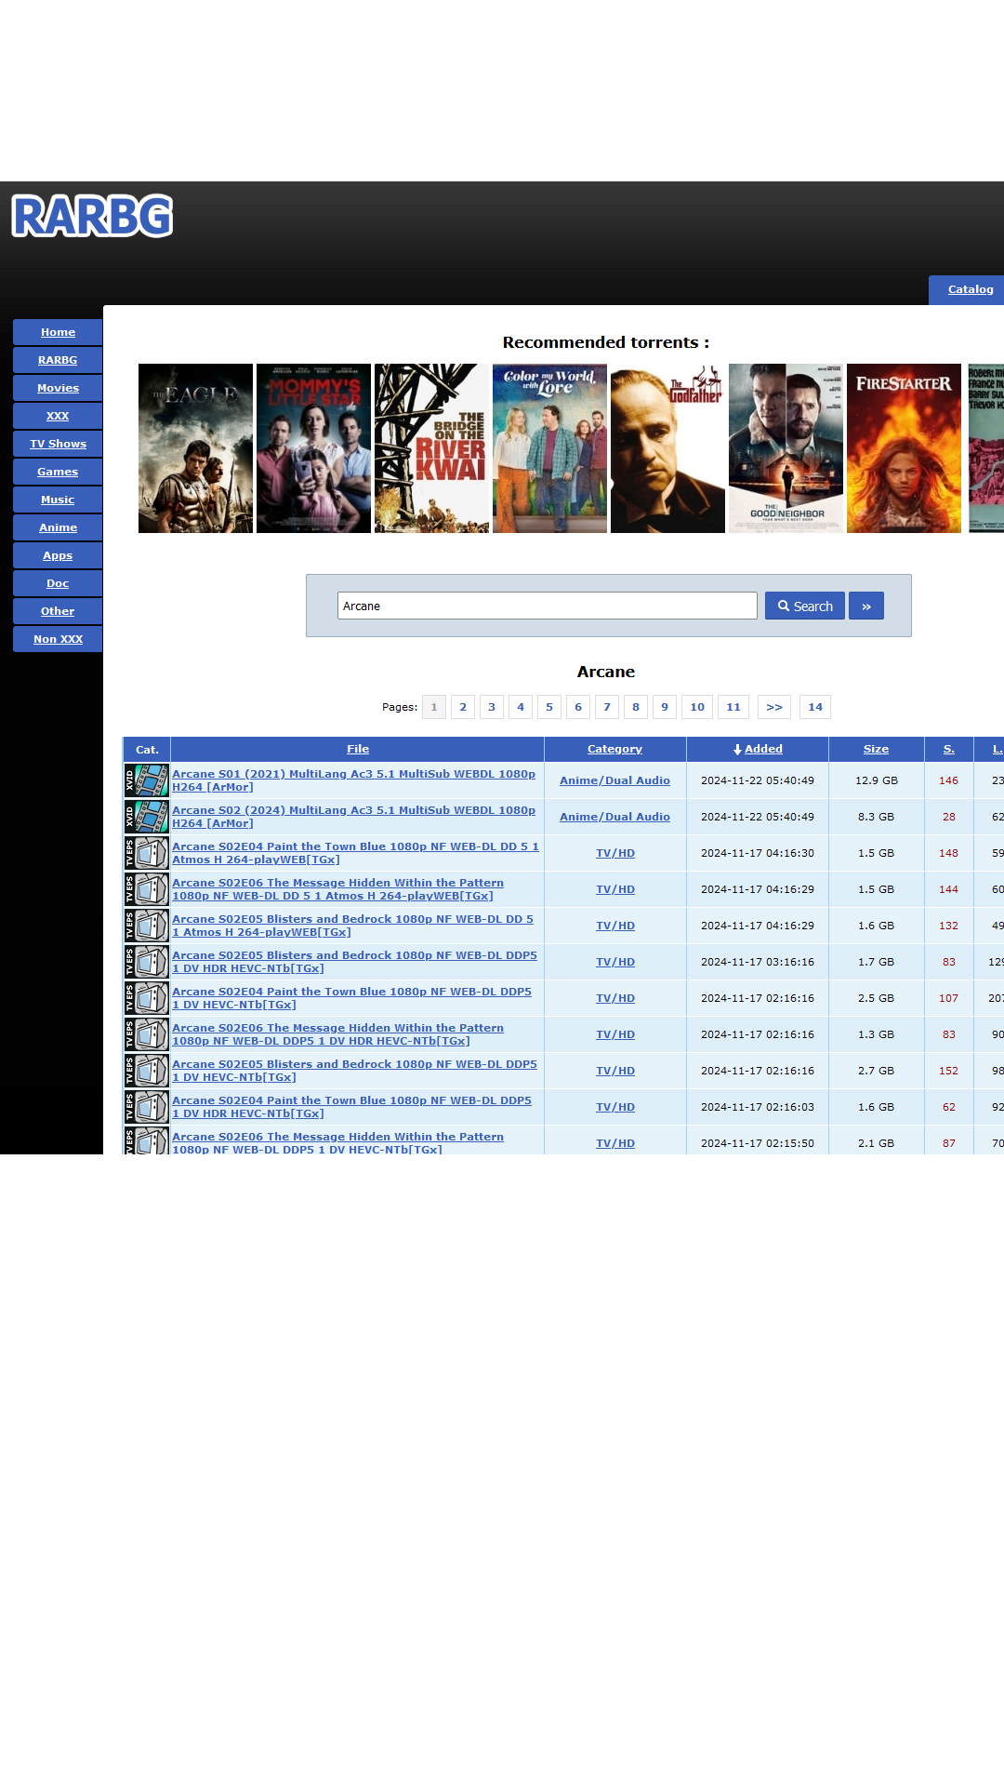This screenshot has width=1004, height=1786.
Task: Open S02E04 Paint the Town Blue playWEB link
Action: pyautogui.click(x=355, y=853)
